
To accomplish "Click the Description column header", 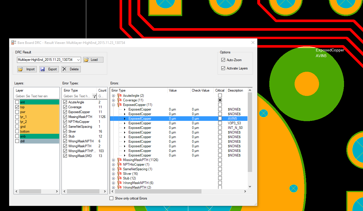I will tap(237, 90).
